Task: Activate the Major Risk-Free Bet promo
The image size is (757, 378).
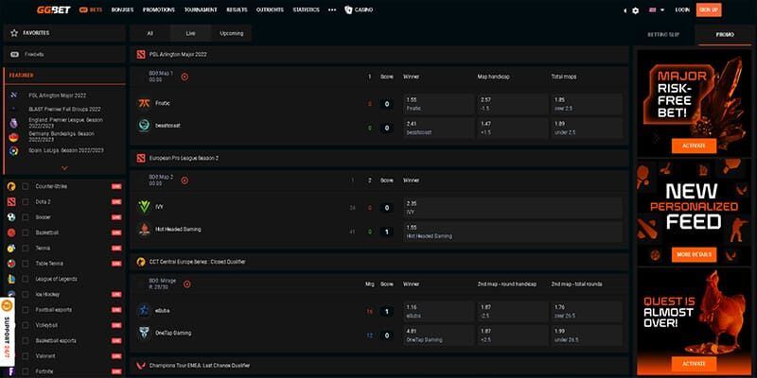Action: (694, 146)
